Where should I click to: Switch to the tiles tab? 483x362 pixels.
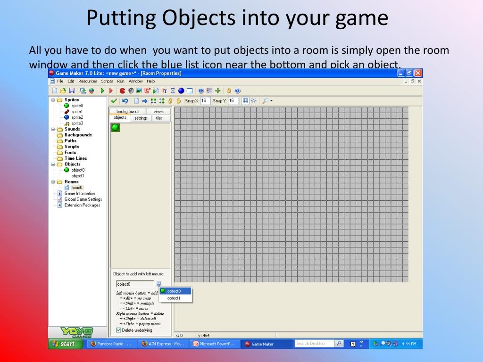coord(159,118)
